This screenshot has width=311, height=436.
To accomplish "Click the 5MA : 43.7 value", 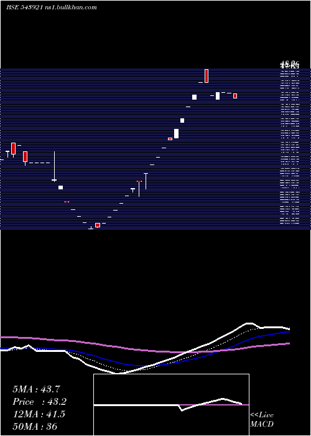I will 36,389.
